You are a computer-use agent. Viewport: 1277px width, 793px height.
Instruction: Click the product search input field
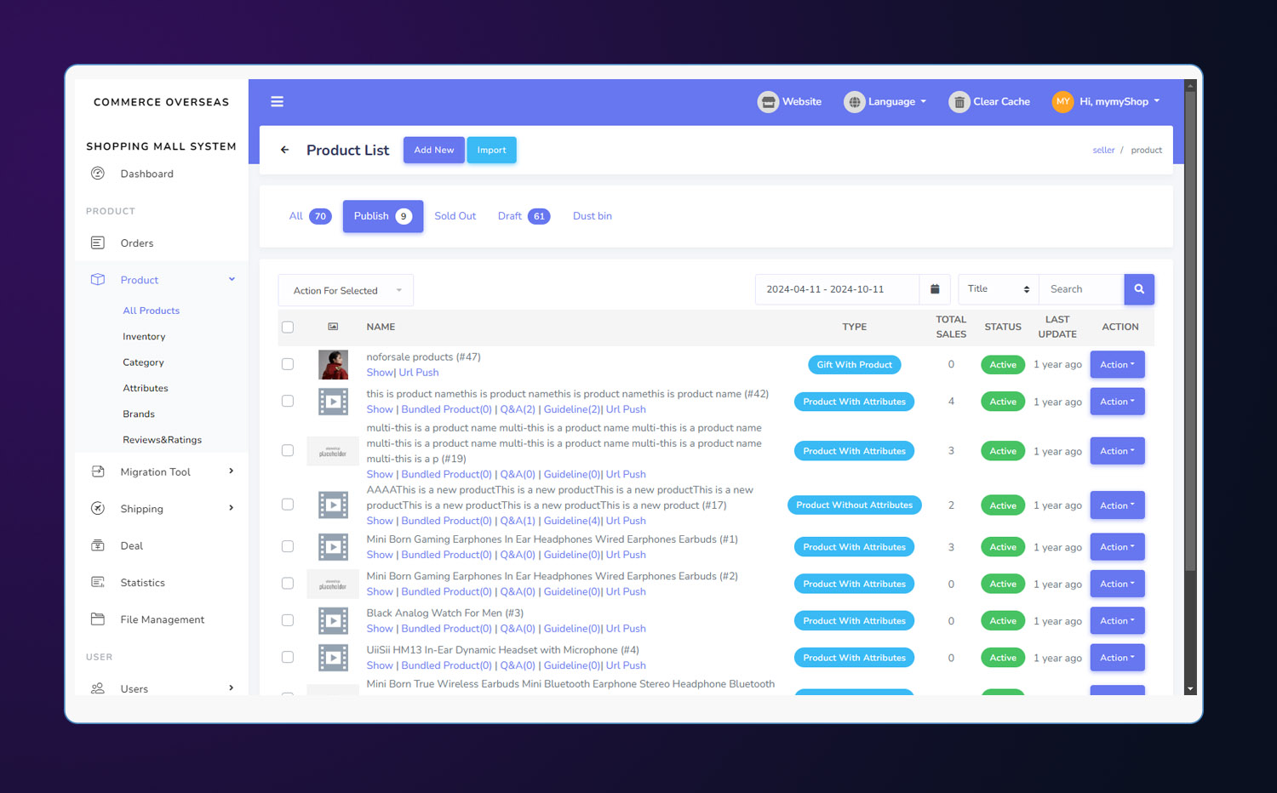1081,289
